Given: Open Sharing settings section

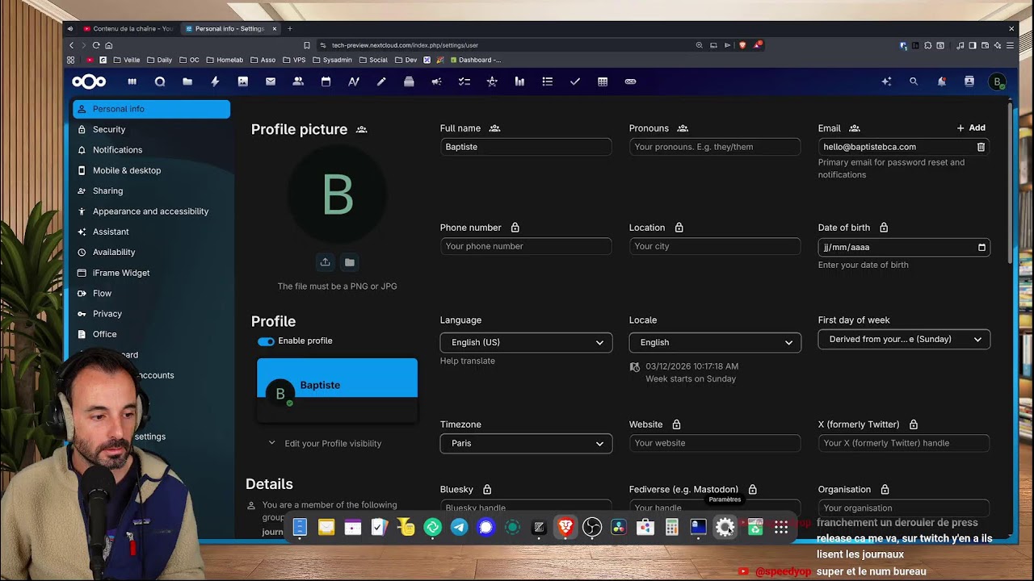Looking at the screenshot, I should [152, 191].
